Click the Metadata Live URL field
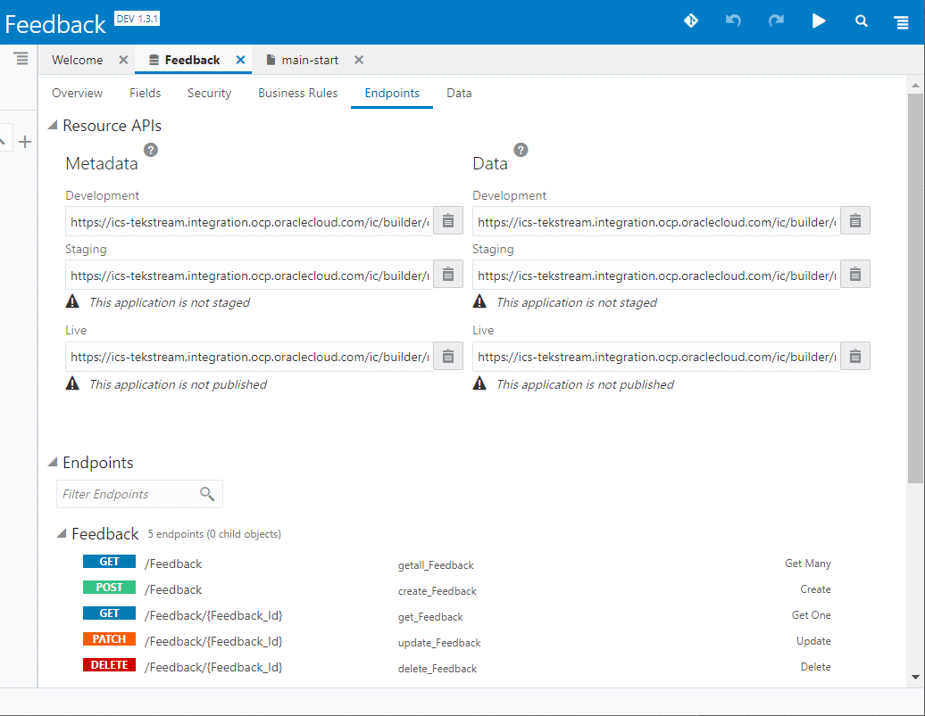Screen dimensions: 925x716 pos(249,357)
